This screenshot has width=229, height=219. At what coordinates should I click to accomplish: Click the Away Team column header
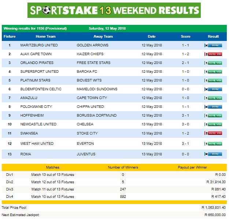coord(103,37)
